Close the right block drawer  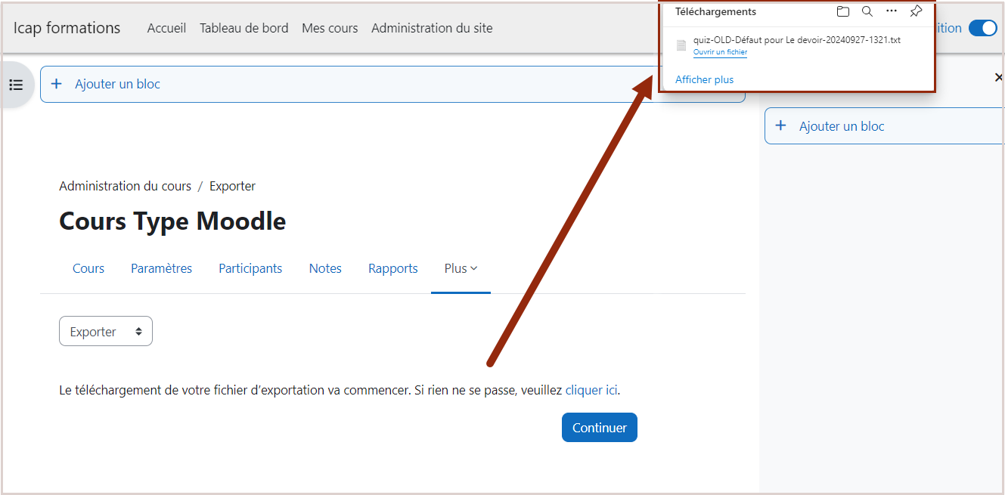pos(998,77)
